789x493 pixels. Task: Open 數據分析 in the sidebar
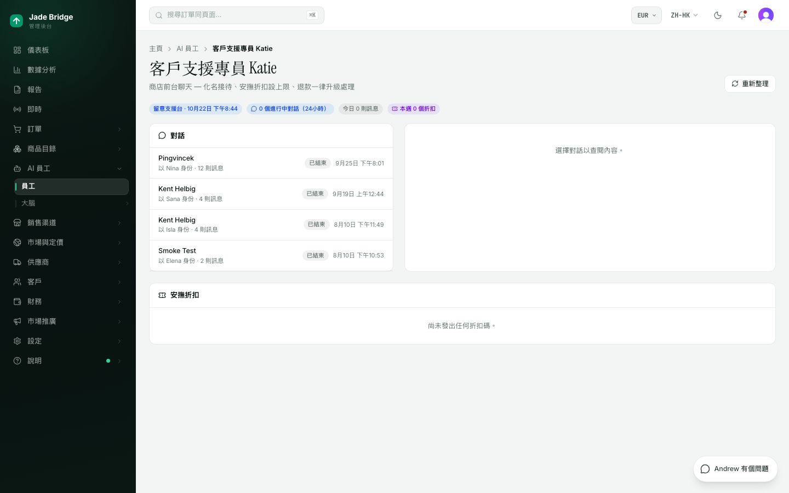pos(68,70)
